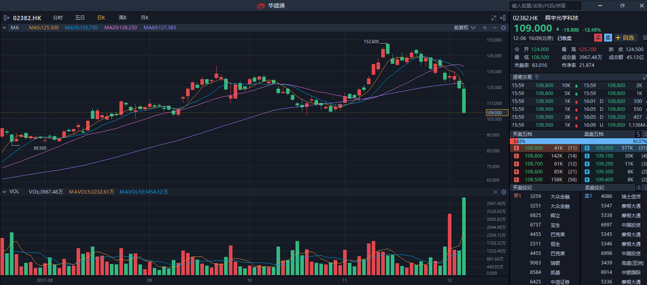Switch to the 周K weekly chart tab

coord(123,18)
